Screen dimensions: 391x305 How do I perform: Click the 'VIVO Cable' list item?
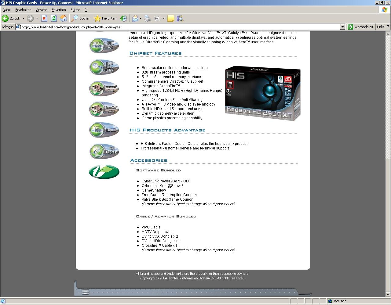(x=151, y=227)
